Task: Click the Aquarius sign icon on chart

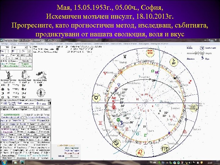Action: (150, 53)
